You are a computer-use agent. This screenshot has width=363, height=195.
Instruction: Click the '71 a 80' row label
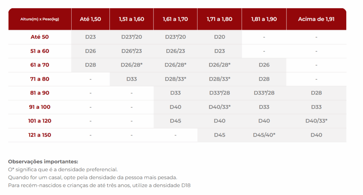tap(40, 79)
